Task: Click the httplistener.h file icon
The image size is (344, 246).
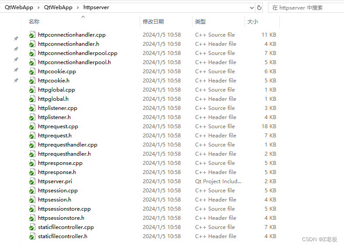Action: (32, 117)
